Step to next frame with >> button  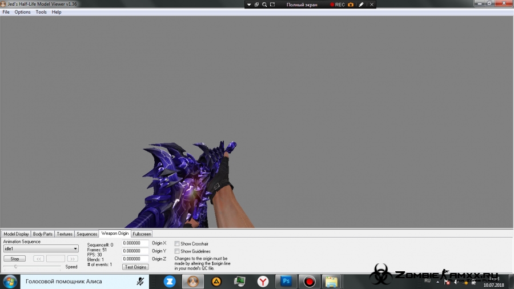73,259
